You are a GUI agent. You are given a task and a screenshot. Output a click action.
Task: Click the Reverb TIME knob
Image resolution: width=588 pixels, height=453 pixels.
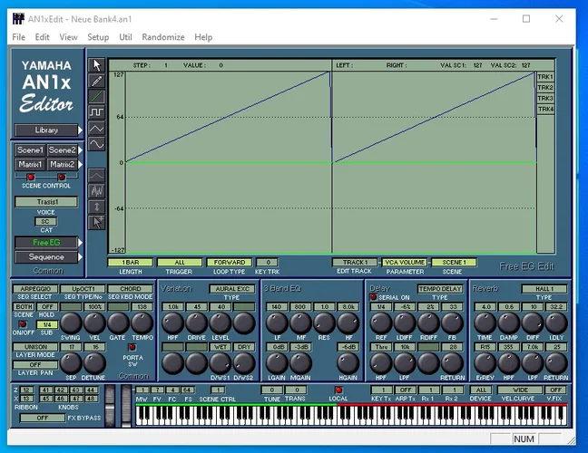485,323
